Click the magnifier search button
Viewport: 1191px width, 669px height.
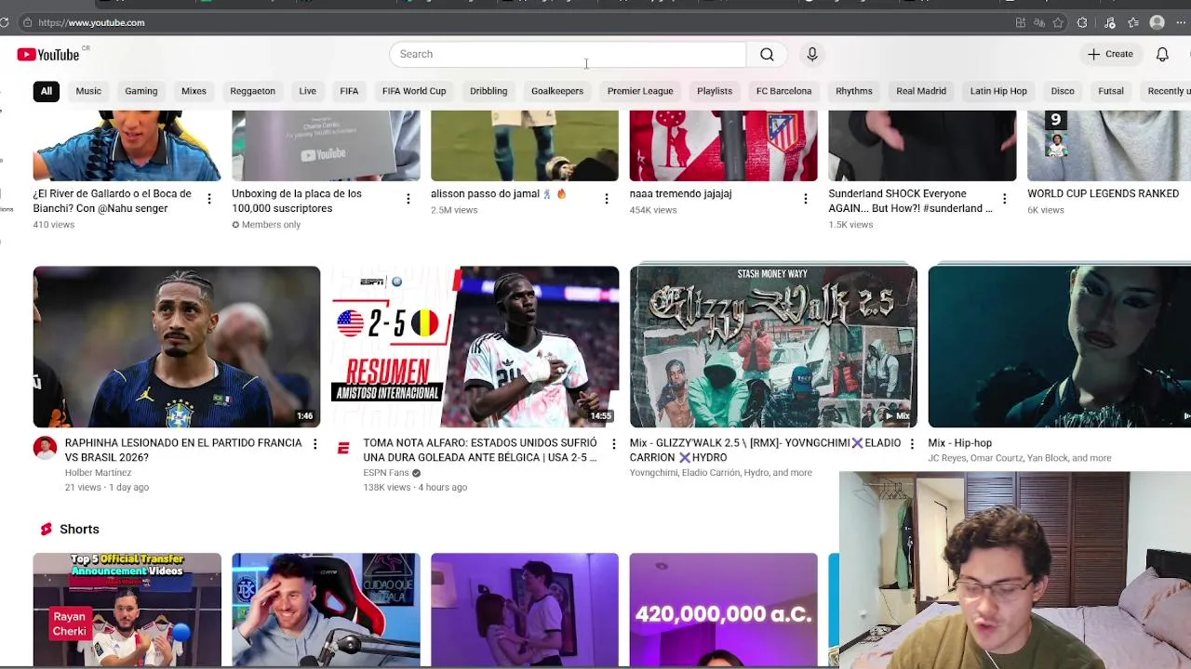click(767, 54)
